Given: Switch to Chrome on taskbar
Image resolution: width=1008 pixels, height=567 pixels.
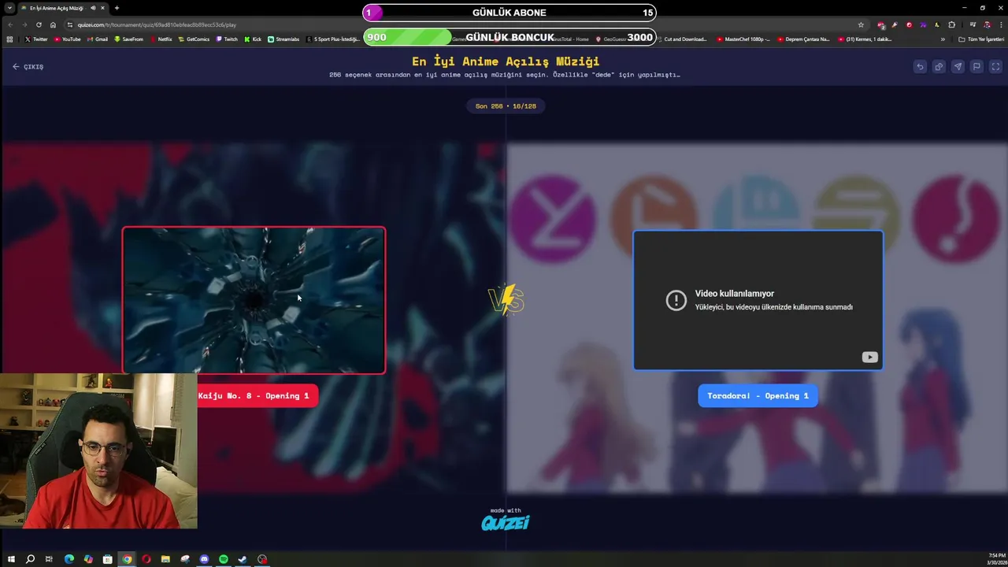Looking at the screenshot, I should pos(127,559).
